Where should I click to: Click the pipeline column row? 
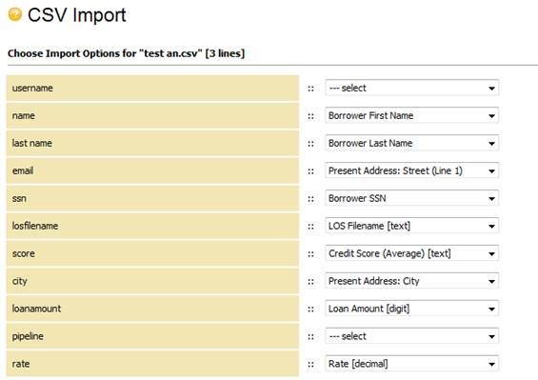point(152,336)
